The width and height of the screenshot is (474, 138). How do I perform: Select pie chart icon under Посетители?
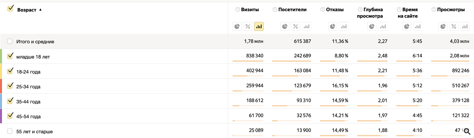coord(285,26)
